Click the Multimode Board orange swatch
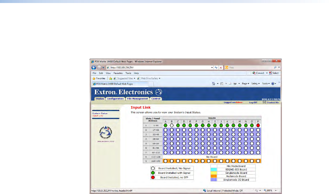The width and height of the screenshot is (335, 194). tap(214, 176)
